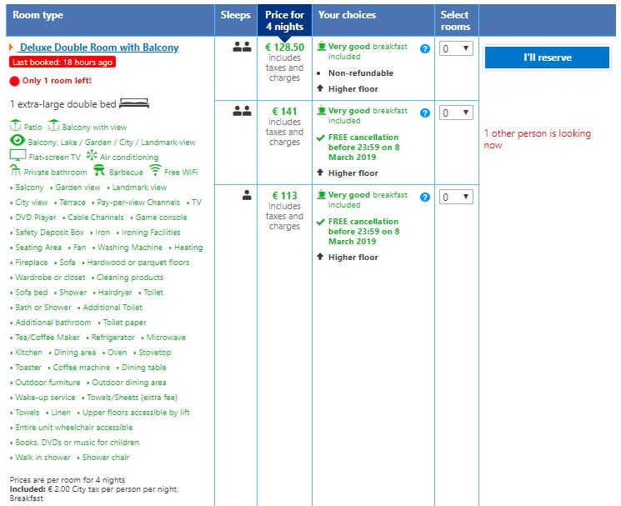Viewport: 621px width, 506px height.
Task: Click the Barbecue grill icon
Action: point(98,171)
